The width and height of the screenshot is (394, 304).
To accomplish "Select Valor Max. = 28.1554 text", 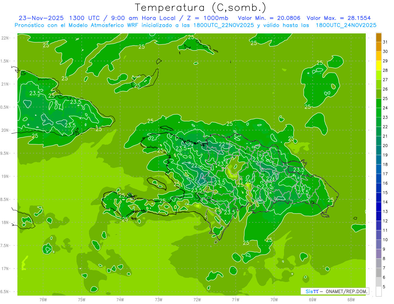I will tap(339, 18).
